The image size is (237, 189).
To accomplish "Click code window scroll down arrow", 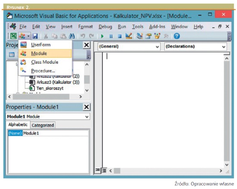I will [227, 165].
